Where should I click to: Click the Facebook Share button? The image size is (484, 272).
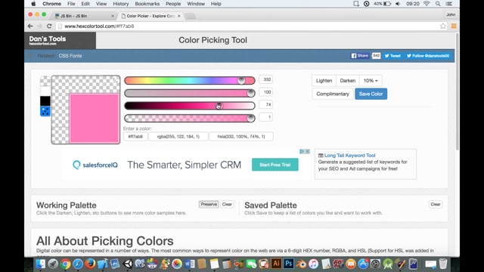360,56
